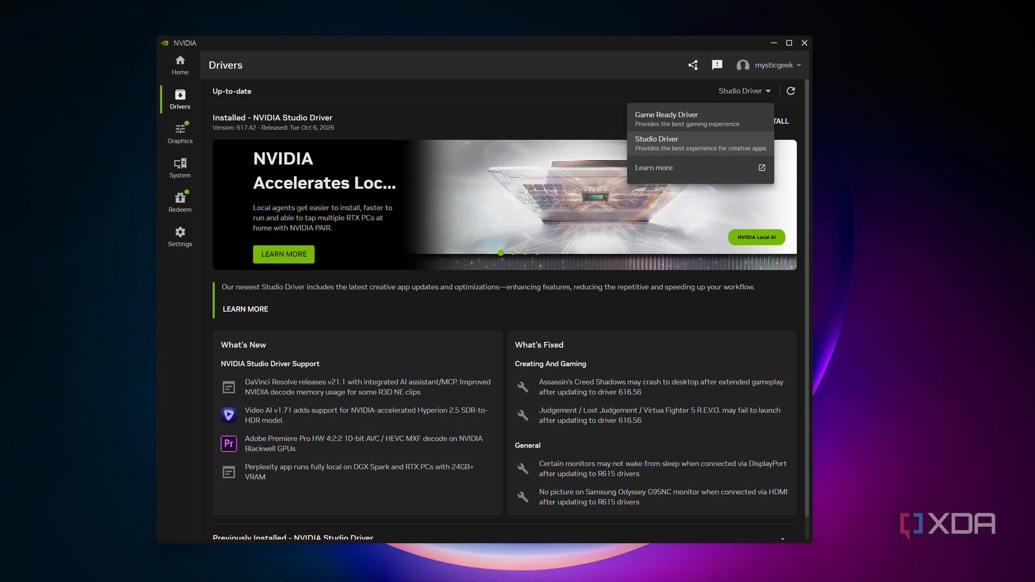Click the NVIDIA Local AI tag button

(x=756, y=237)
